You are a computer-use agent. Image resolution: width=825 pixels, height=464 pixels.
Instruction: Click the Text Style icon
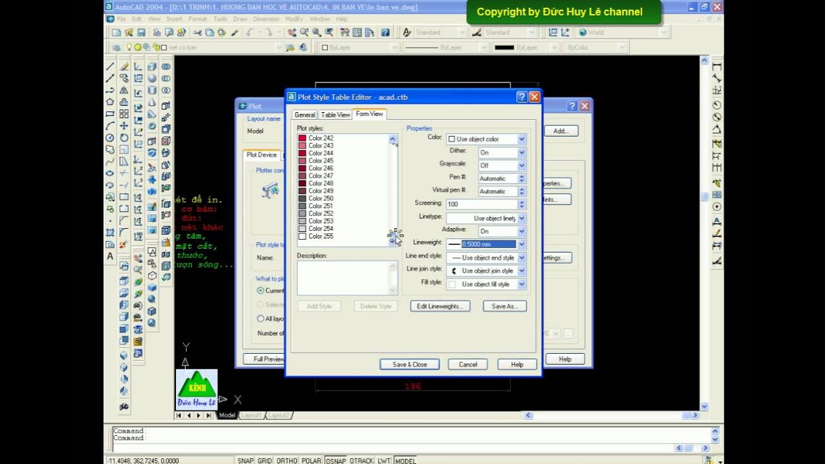click(407, 32)
